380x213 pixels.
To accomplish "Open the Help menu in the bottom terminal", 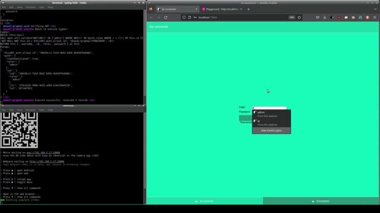I will pyautogui.click(x=50, y=110).
